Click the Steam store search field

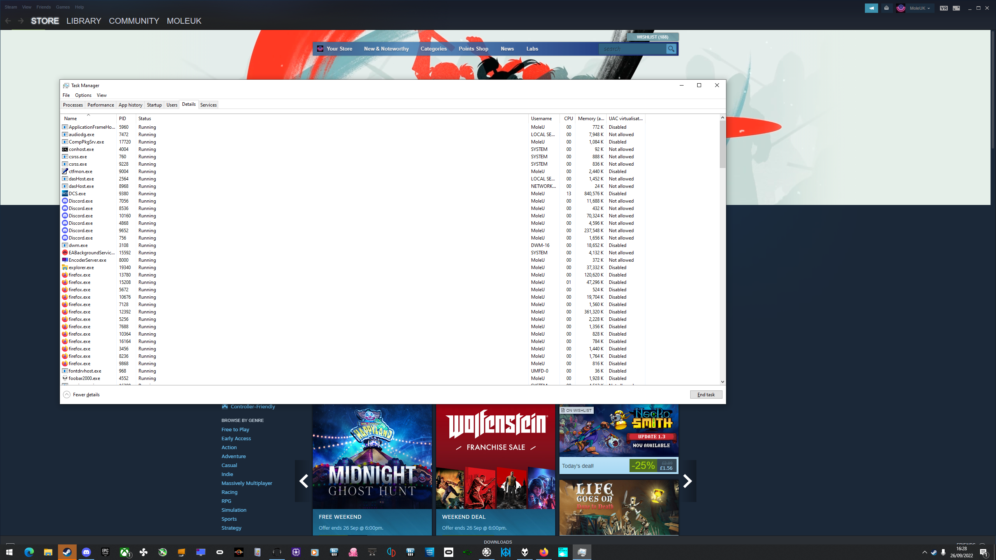[x=633, y=49]
